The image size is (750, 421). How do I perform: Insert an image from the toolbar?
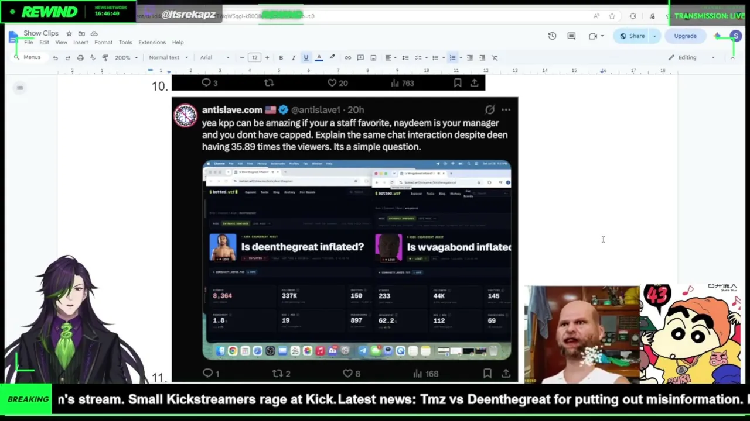click(373, 58)
